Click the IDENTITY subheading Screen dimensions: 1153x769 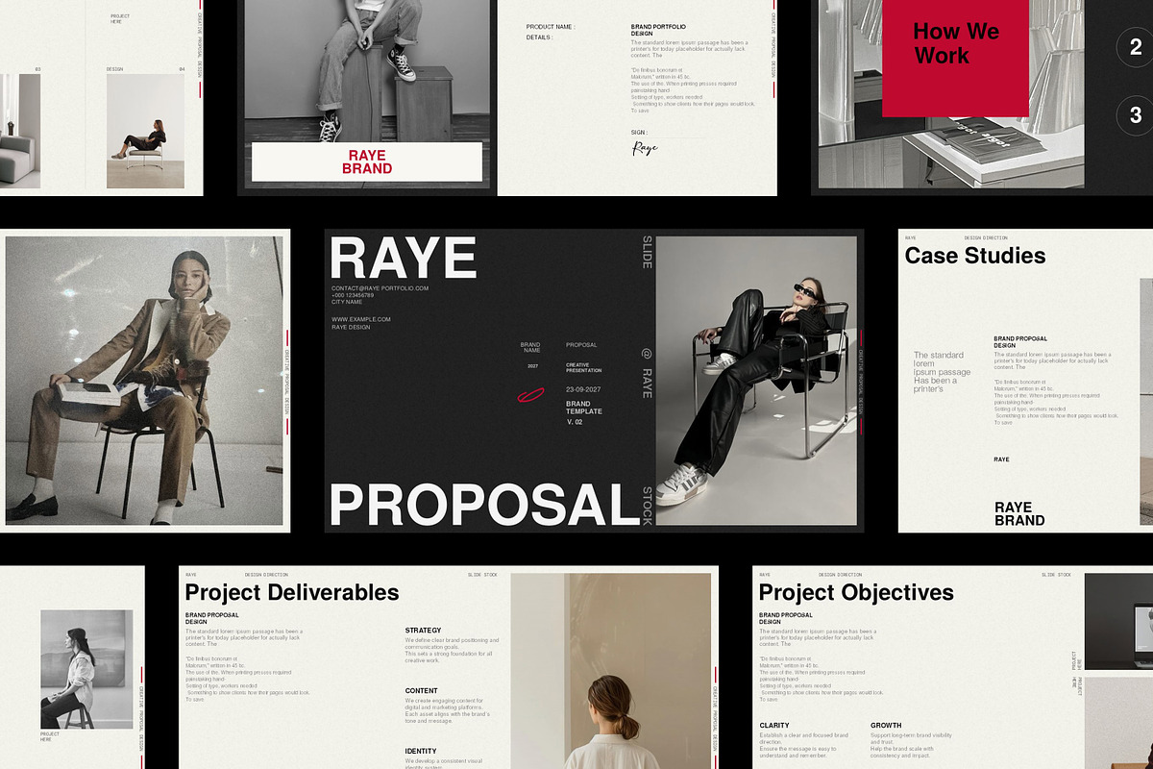tap(421, 750)
